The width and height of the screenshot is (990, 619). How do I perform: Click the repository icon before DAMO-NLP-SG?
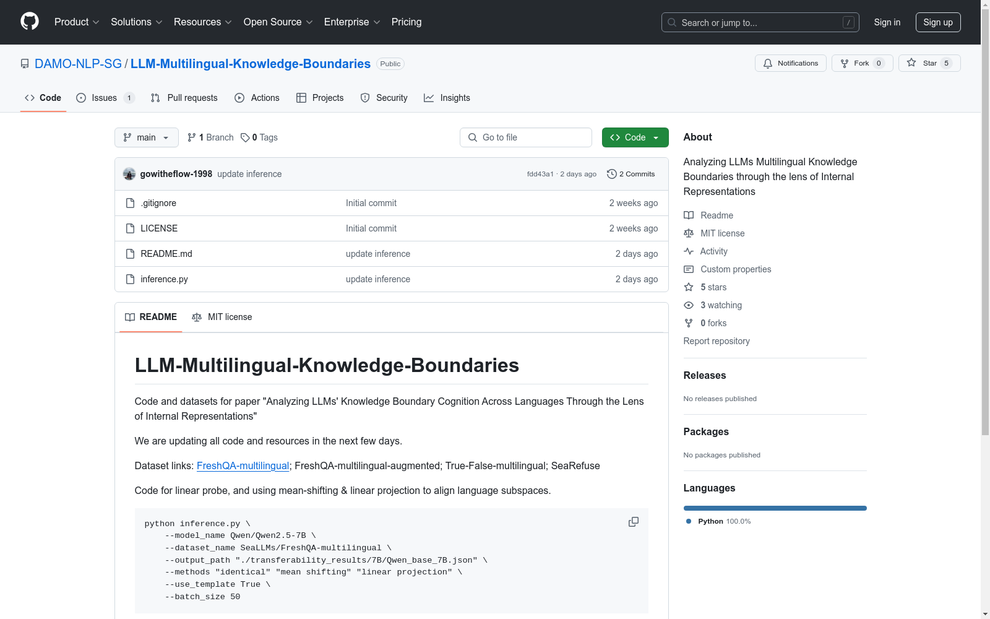tap(25, 64)
